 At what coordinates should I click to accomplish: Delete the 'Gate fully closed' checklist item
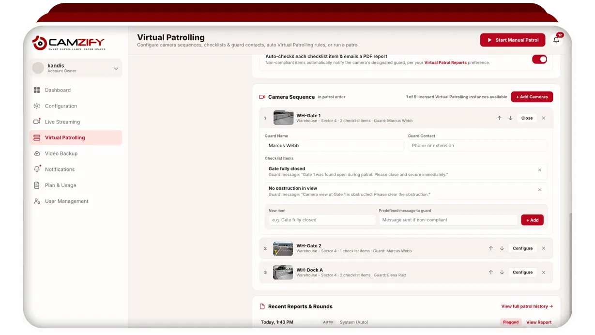tap(540, 170)
